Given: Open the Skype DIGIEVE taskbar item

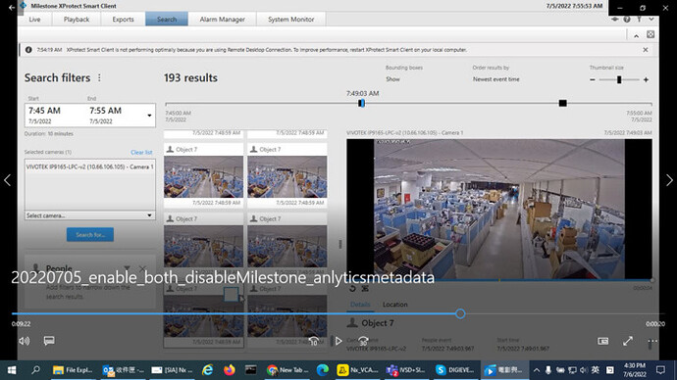Looking at the screenshot, I should pyautogui.click(x=455, y=370).
